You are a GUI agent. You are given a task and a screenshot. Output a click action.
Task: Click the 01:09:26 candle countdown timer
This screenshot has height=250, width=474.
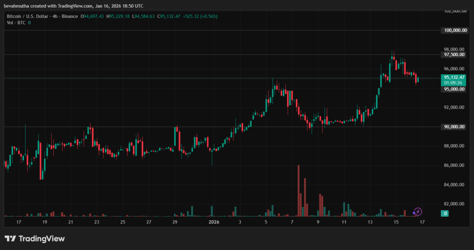point(453,82)
